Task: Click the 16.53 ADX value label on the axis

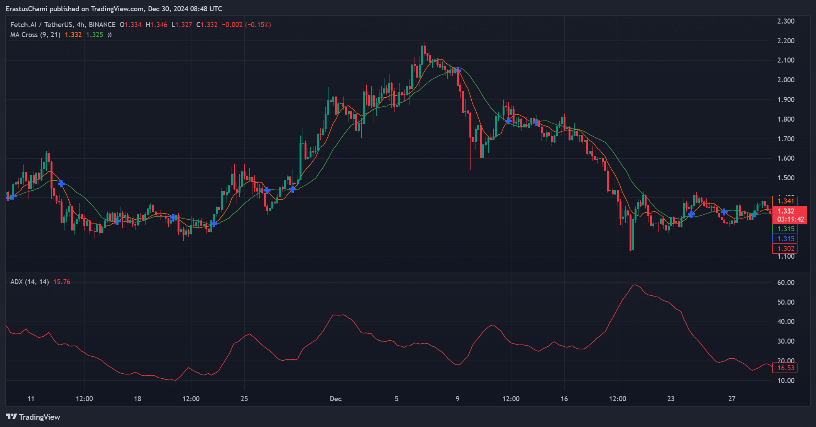Action: tap(786, 368)
